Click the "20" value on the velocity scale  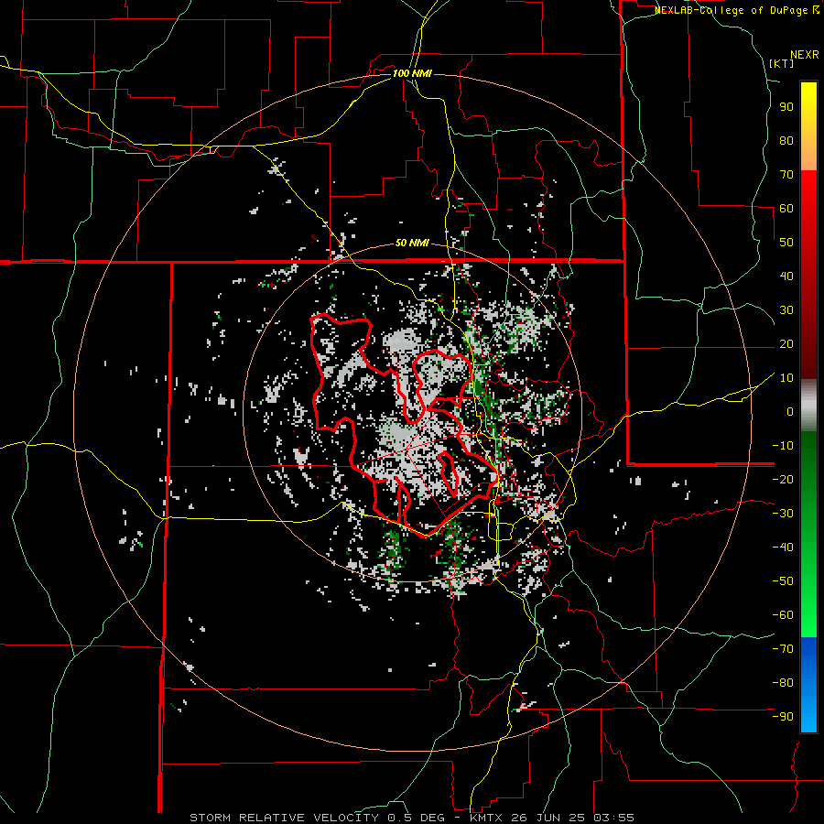[786, 344]
